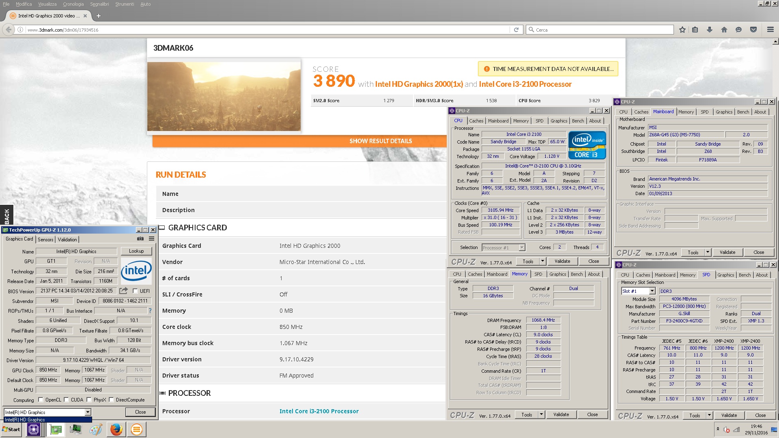Viewport: 779px width, 438px height.
Task: Open the Firefox hamburger menu
Action: pos(770,30)
